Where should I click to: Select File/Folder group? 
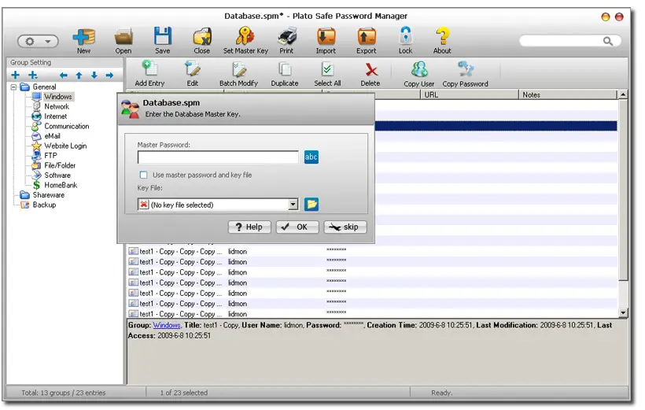tap(60, 165)
